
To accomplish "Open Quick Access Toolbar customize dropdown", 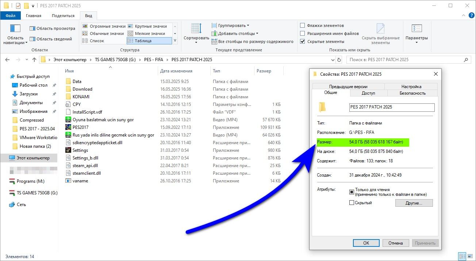I will (33, 6).
